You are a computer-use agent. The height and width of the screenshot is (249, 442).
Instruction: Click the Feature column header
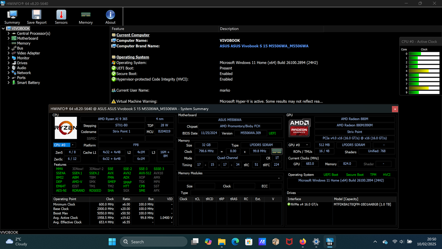[x=165, y=29]
